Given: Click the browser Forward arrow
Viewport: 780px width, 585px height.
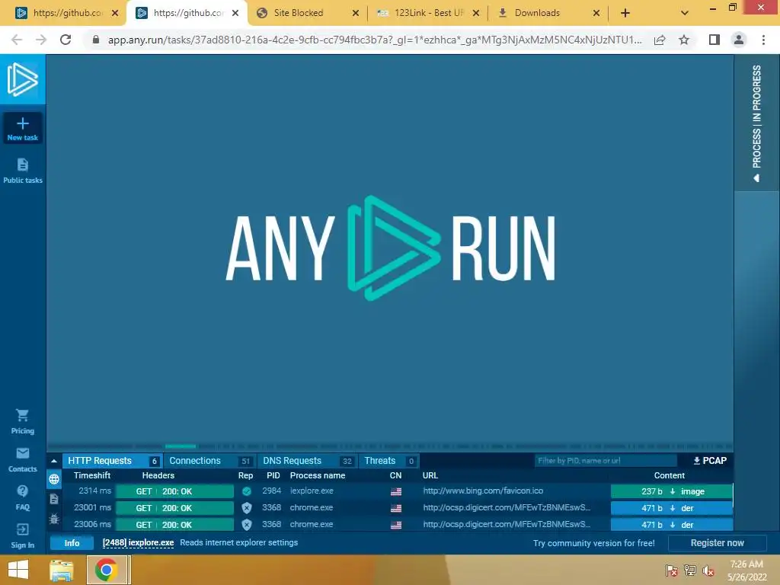Looking at the screenshot, I should 41,40.
